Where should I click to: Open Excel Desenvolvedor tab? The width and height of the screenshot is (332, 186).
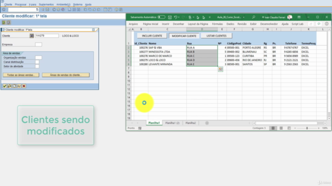click(269, 24)
